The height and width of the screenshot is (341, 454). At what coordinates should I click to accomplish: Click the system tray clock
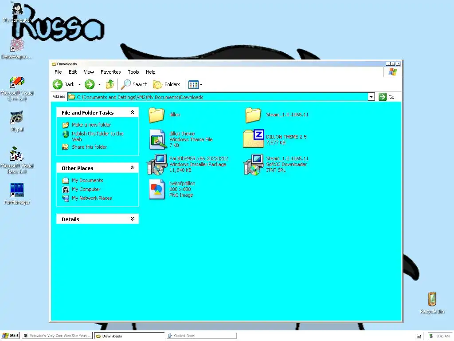coord(443,336)
